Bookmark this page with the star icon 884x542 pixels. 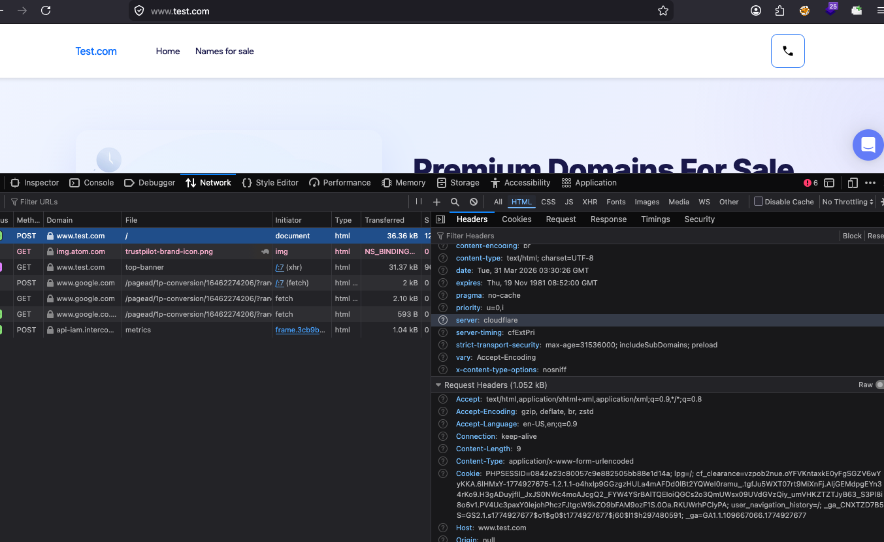pyautogui.click(x=663, y=10)
